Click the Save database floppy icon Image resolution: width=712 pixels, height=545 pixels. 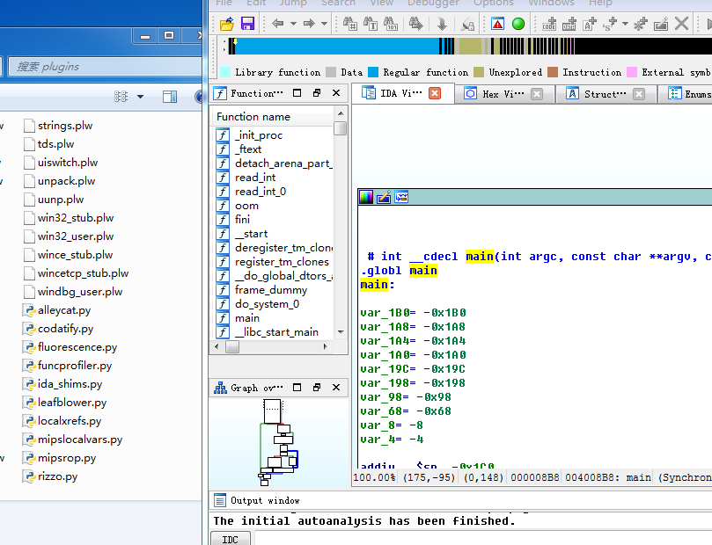pos(247,24)
